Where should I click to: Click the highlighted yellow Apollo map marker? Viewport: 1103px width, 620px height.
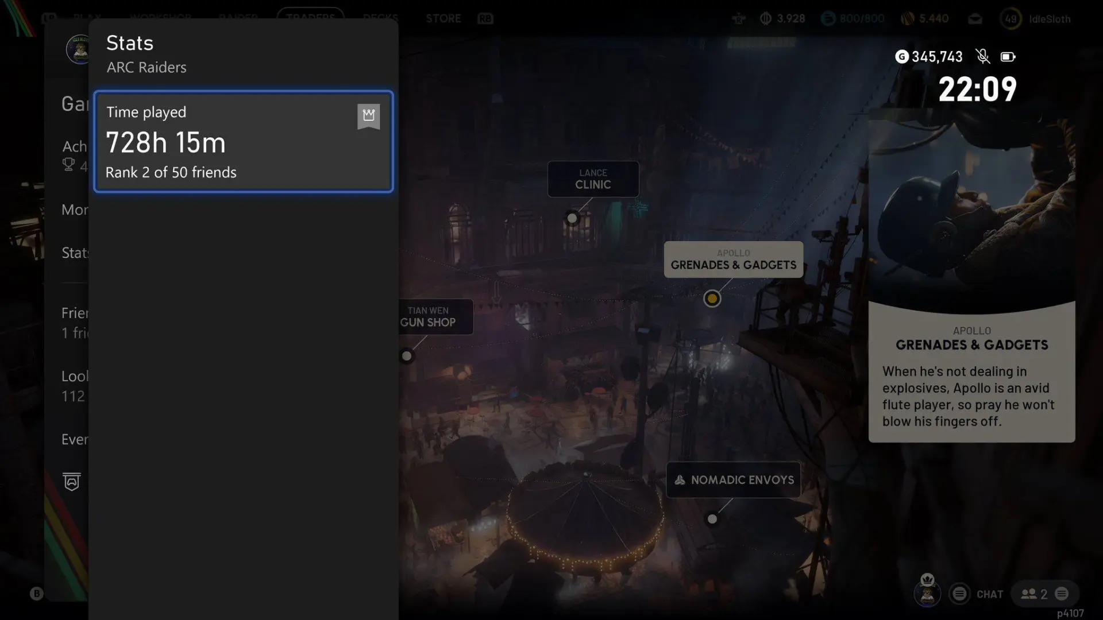pyautogui.click(x=712, y=299)
